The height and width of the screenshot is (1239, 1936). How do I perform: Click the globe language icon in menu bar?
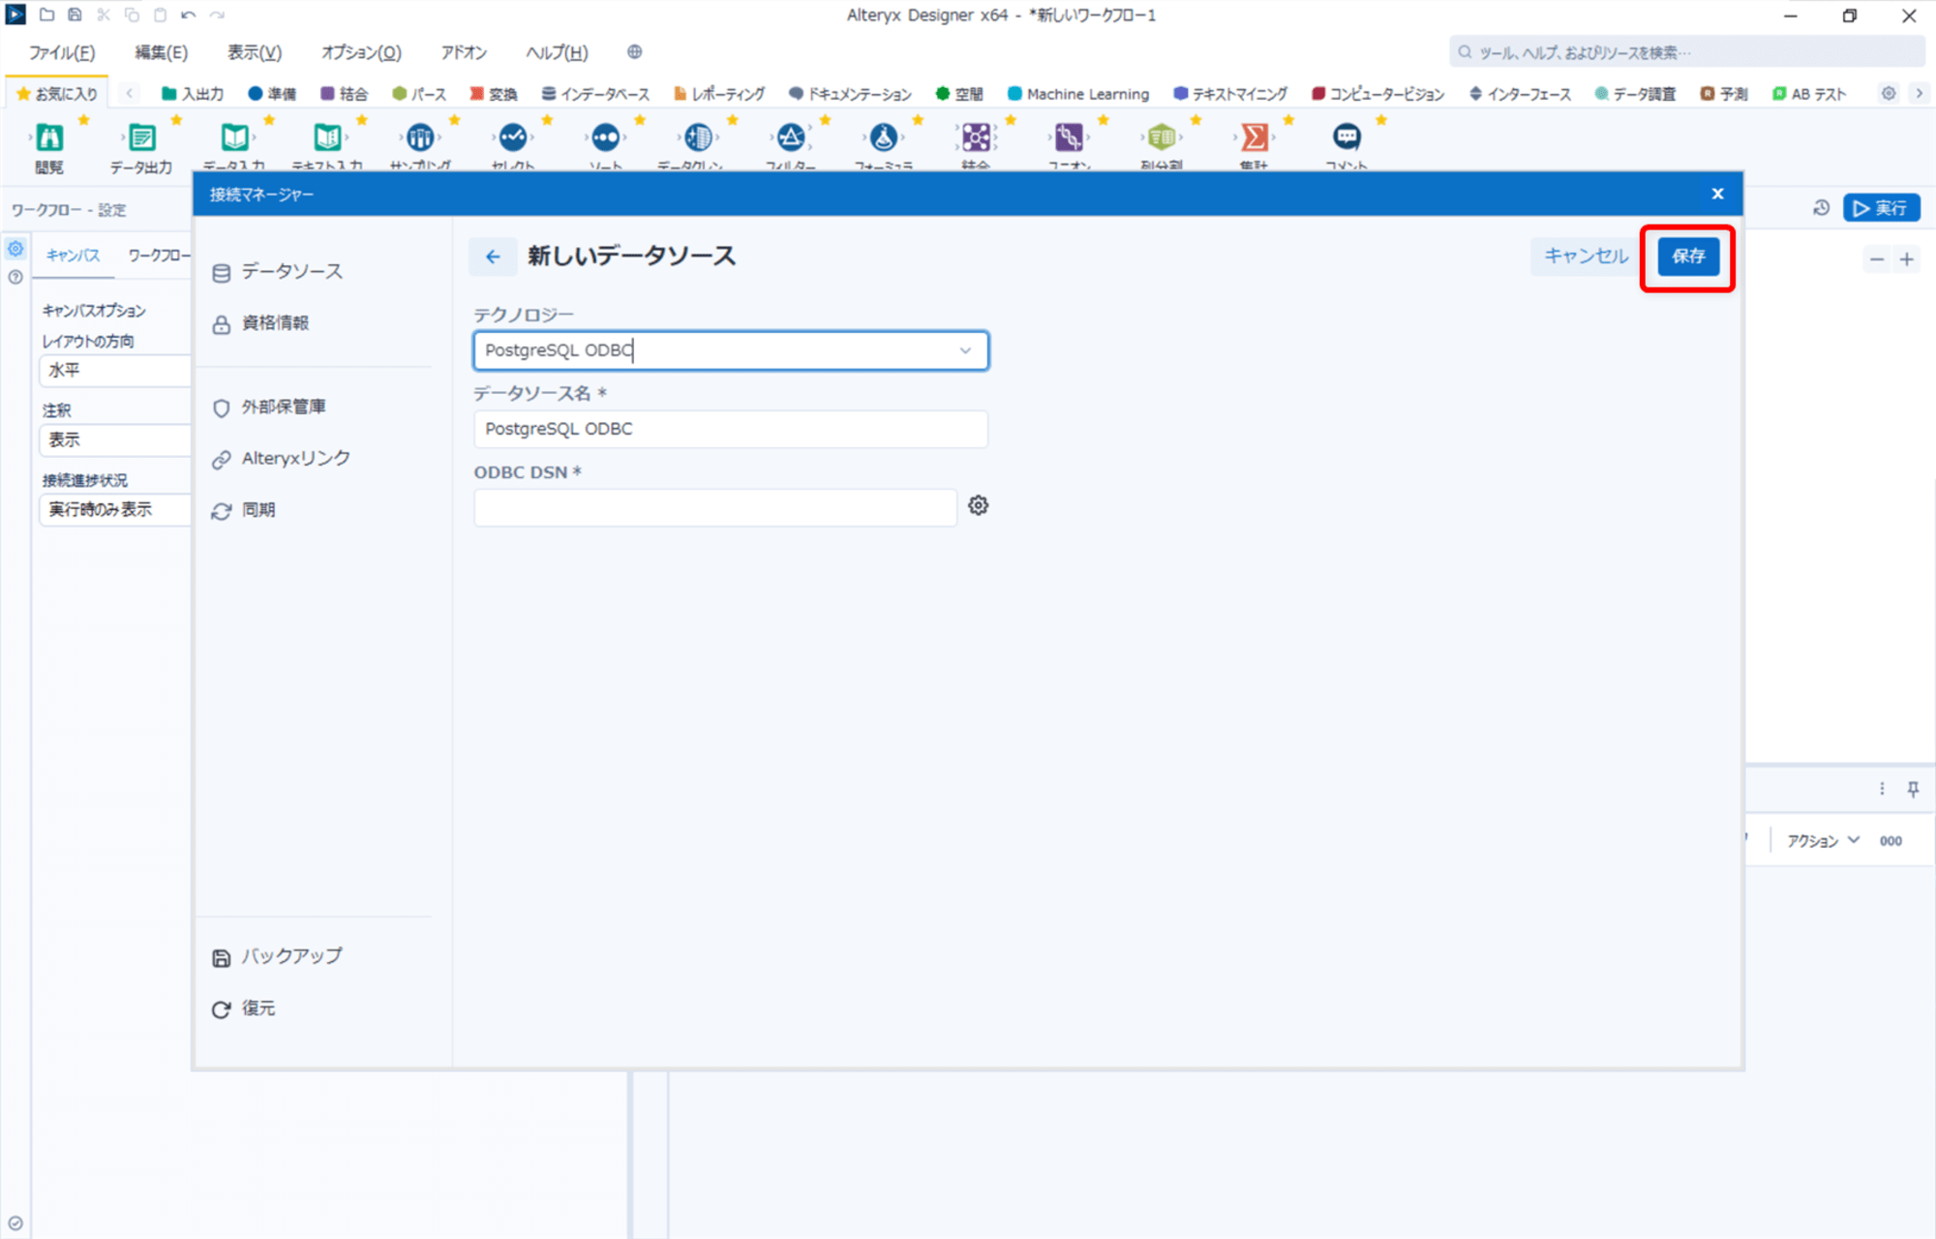(x=634, y=52)
